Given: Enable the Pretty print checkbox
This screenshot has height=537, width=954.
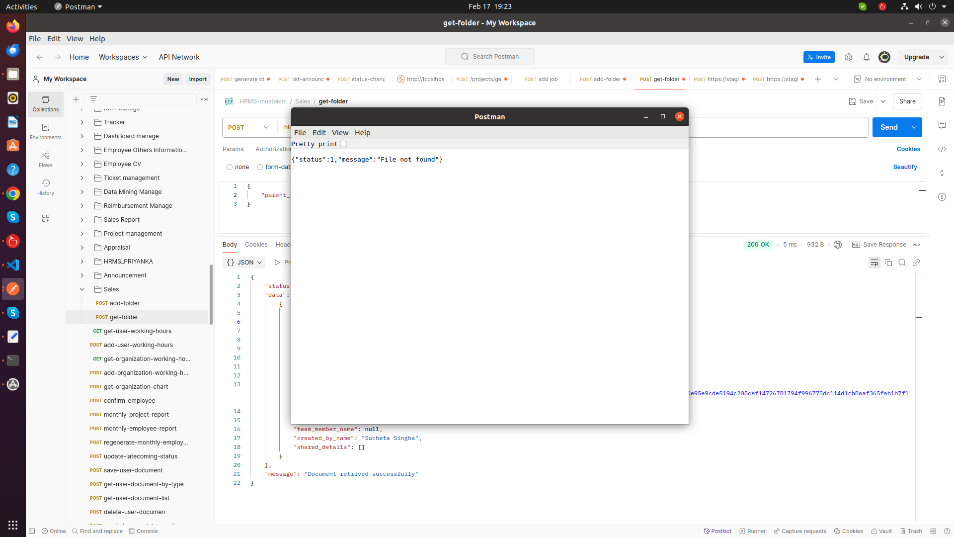Looking at the screenshot, I should pos(343,144).
